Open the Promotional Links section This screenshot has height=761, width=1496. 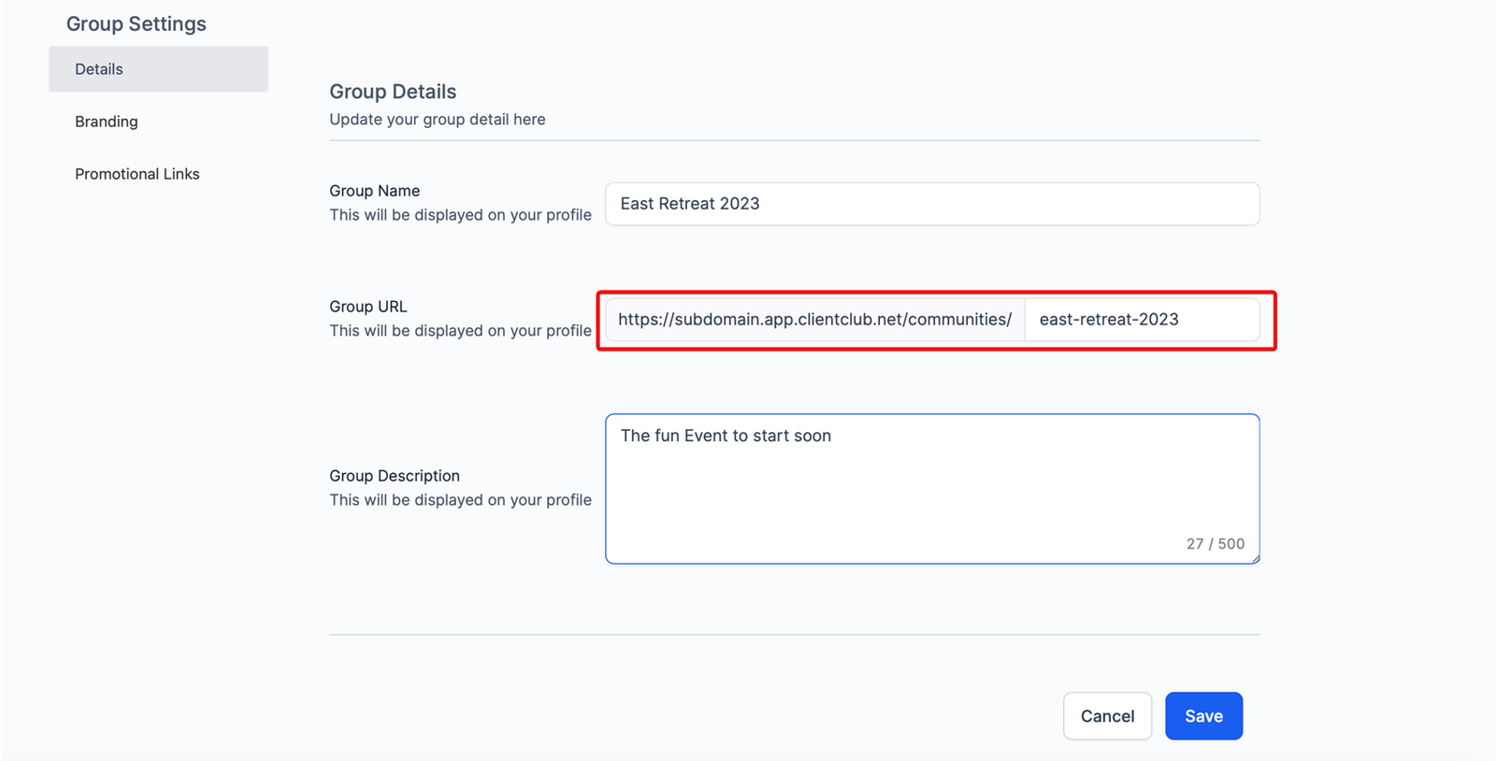tap(137, 174)
